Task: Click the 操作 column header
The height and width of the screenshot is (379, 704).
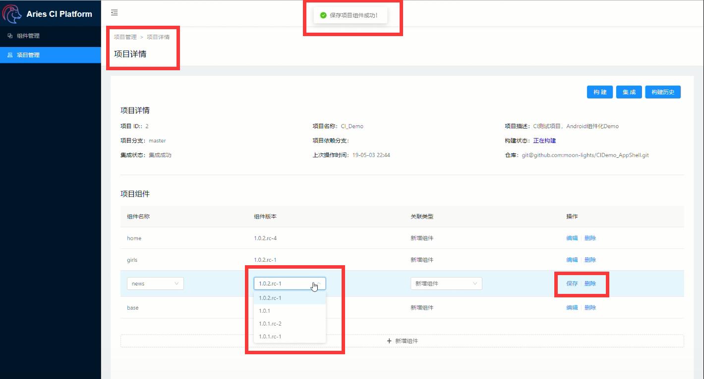Action: [x=572, y=217]
